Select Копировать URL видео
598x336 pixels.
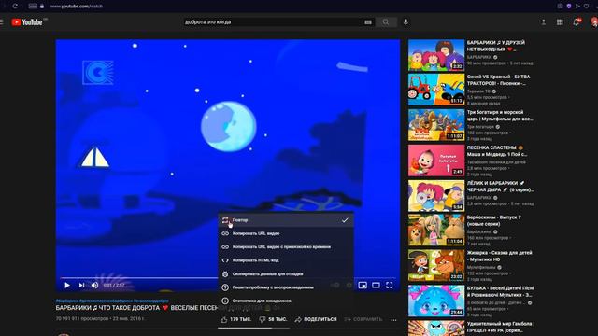286,233
